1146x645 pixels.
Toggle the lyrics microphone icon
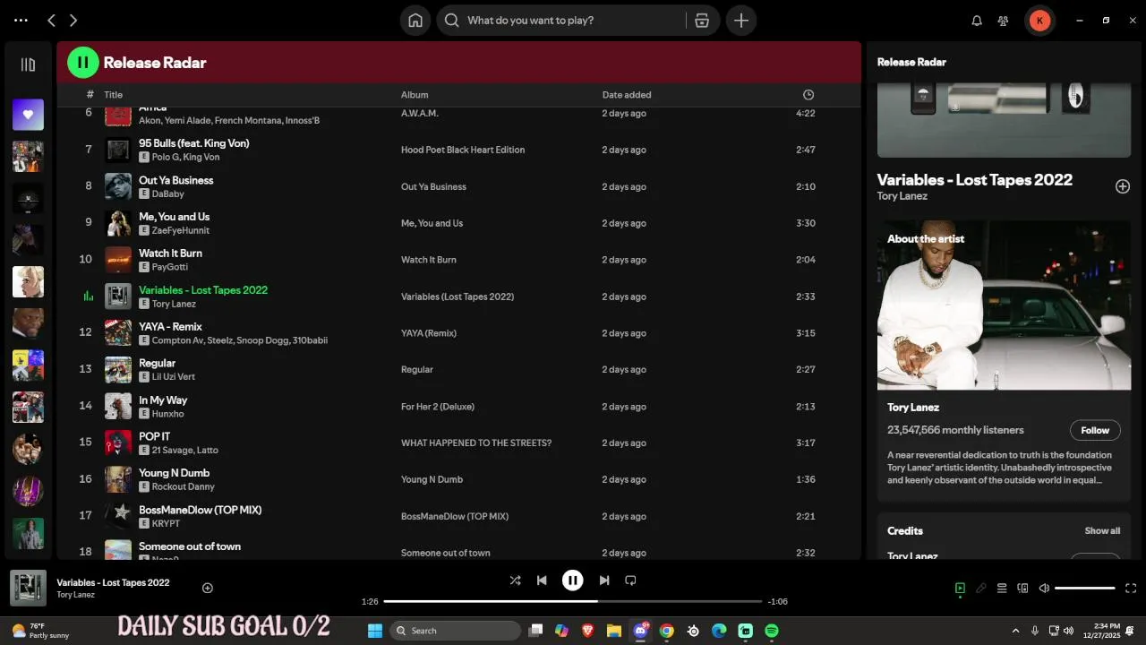981,589
